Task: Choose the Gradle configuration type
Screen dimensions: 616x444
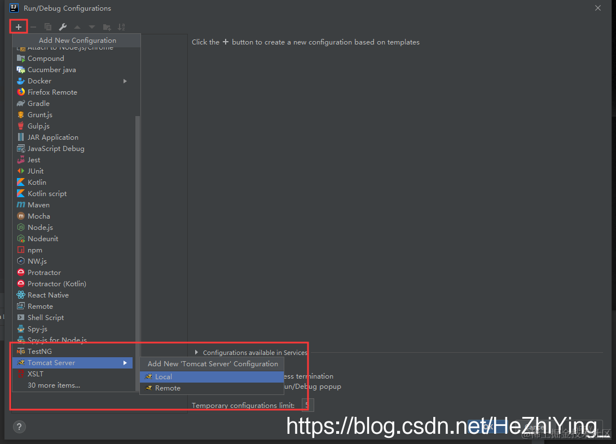Action: pyautogui.click(x=72, y=104)
